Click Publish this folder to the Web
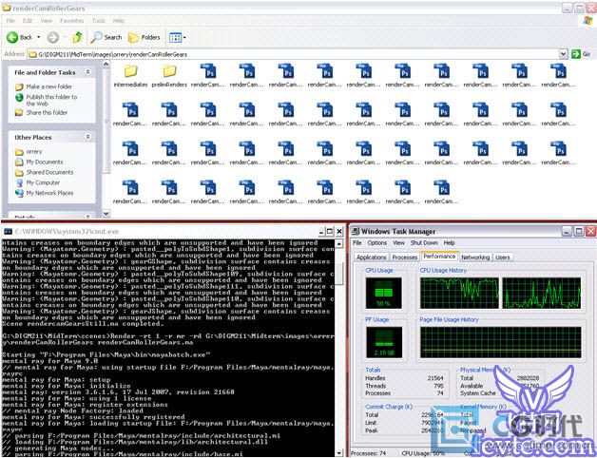Image resolution: width=597 pixels, height=458 pixels. [51, 100]
